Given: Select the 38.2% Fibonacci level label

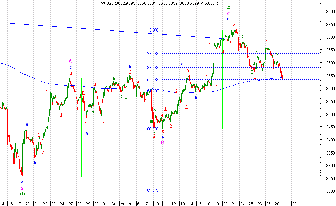Looking at the screenshot, I should click(x=152, y=68).
